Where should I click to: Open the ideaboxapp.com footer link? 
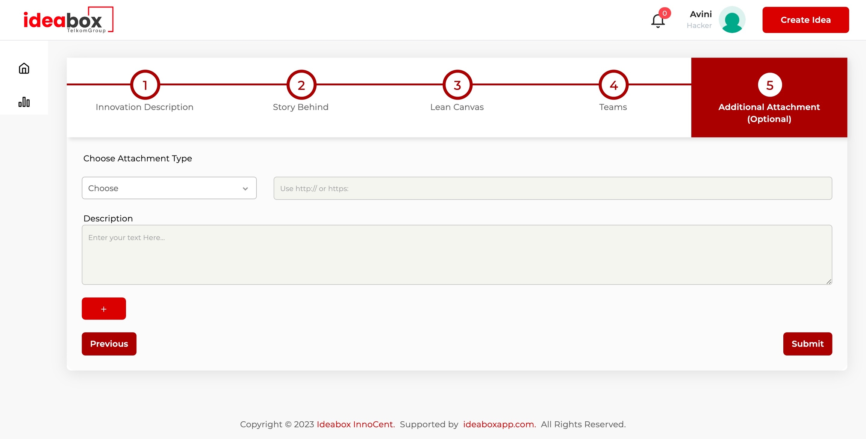click(x=499, y=424)
